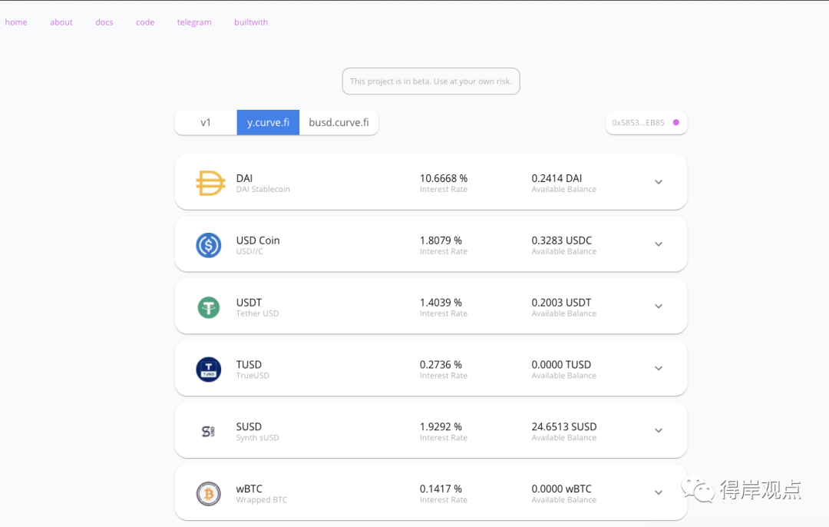Click the Synth sUSD subtitle text
The image size is (829, 527).
coord(257,438)
